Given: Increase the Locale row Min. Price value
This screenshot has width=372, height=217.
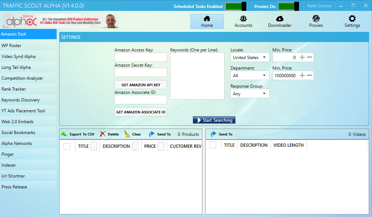Looking at the screenshot, I should pos(302,57).
